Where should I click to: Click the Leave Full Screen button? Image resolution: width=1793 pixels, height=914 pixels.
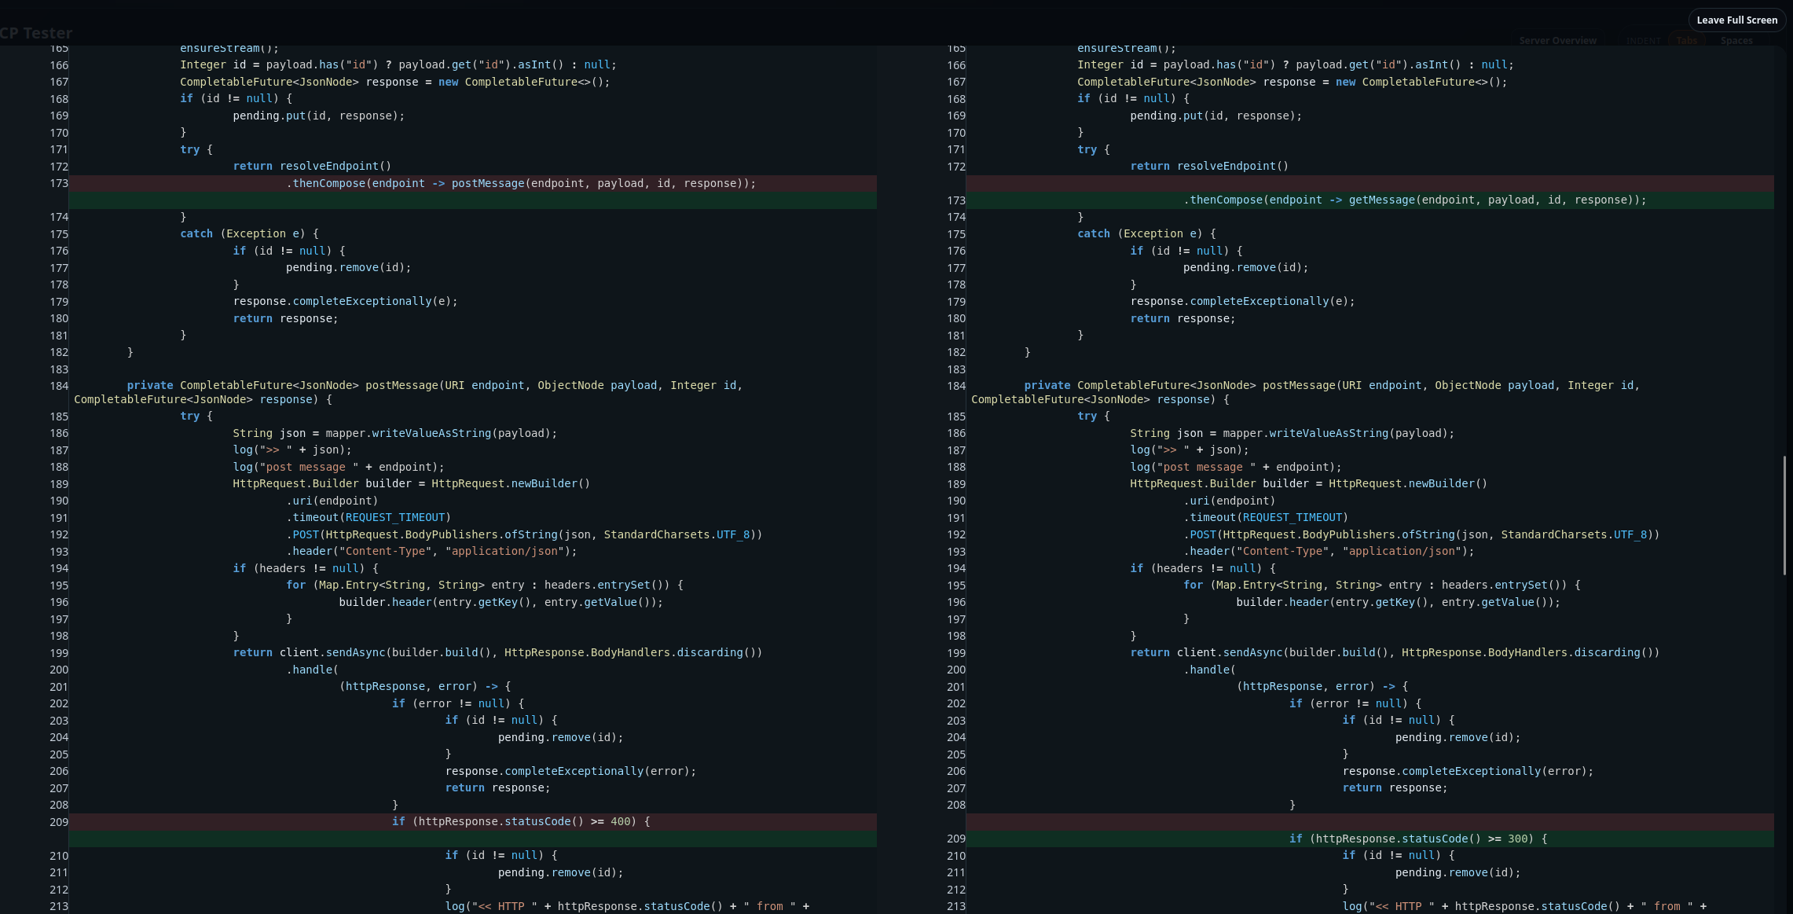1736,20
